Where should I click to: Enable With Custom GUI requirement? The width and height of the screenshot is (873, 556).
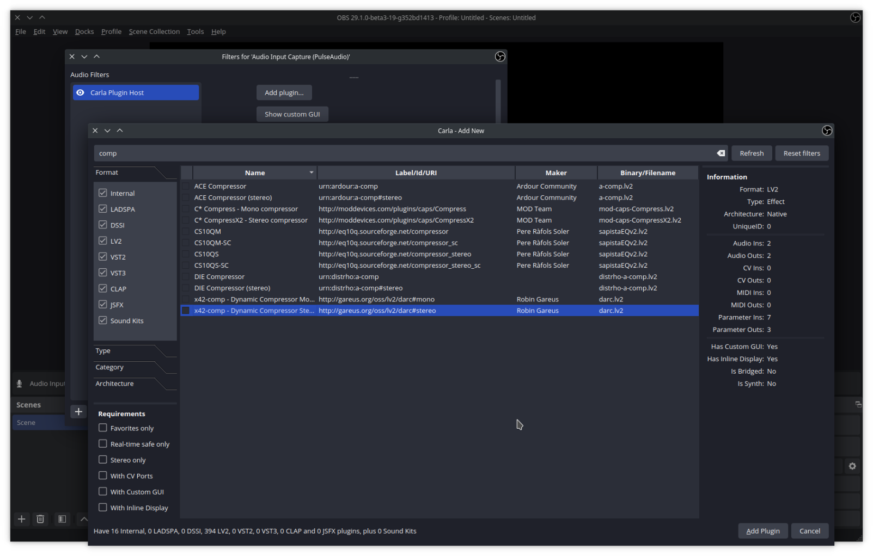(102, 491)
